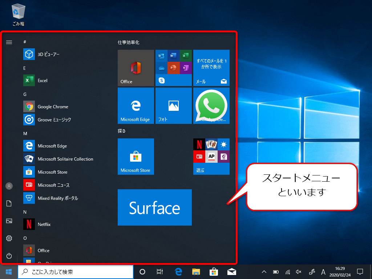Screen dimensions: 372x279
Task: Open the 遊ぶ games folder tile
Action: click(211, 156)
